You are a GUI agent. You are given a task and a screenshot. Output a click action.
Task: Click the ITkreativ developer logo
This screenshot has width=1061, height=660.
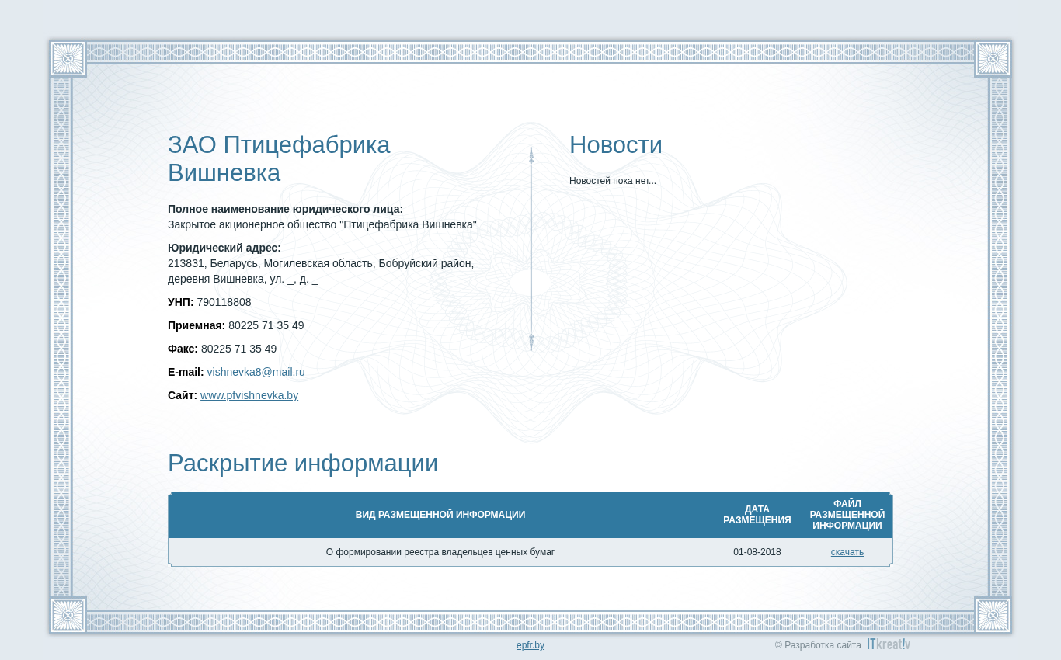point(889,644)
